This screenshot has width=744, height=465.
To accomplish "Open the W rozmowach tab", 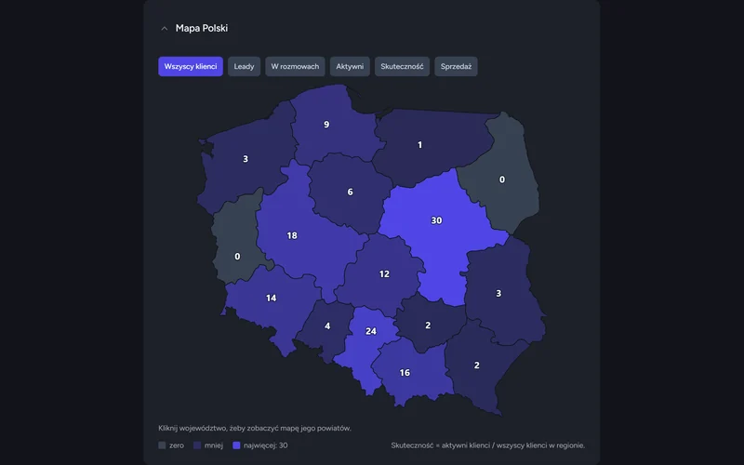I will click(295, 66).
